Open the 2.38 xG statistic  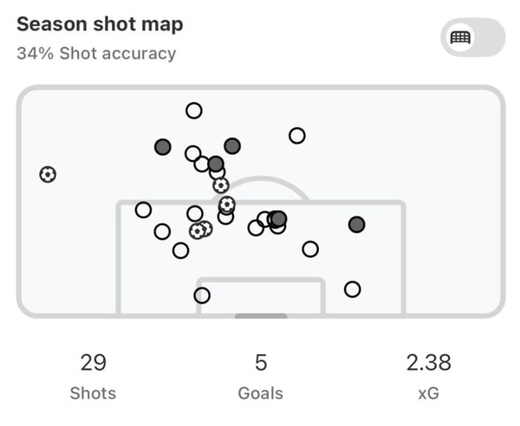coord(428,374)
